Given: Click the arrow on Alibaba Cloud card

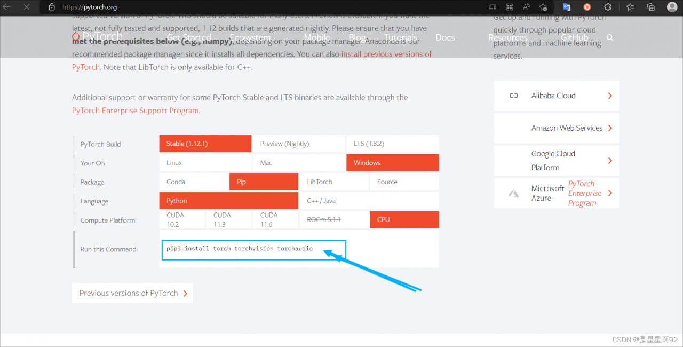Looking at the screenshot, I should pyautogui.click(x=610, y=96).
